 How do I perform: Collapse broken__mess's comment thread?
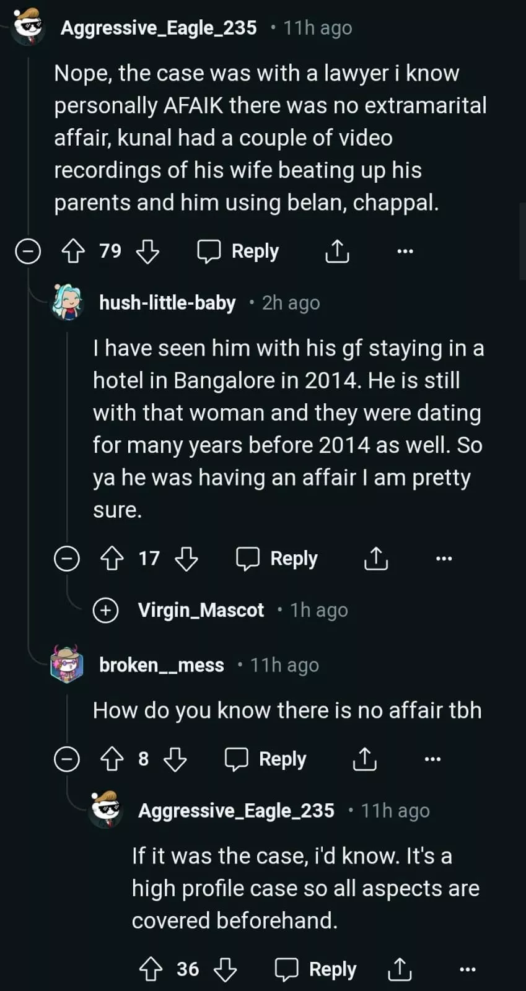[67, 759]
